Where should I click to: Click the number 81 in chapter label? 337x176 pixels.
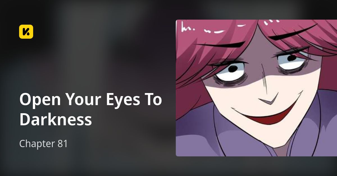pos(62,144)
